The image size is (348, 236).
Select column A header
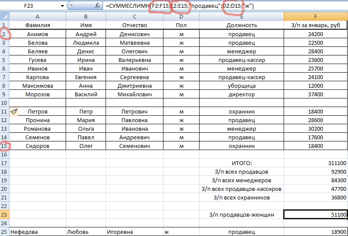(x=37, y=16)
